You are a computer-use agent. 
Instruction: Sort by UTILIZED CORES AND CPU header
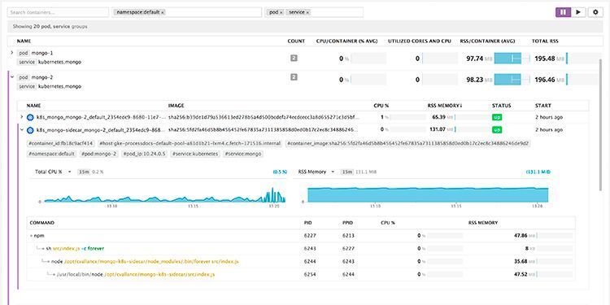pos(419,41)
